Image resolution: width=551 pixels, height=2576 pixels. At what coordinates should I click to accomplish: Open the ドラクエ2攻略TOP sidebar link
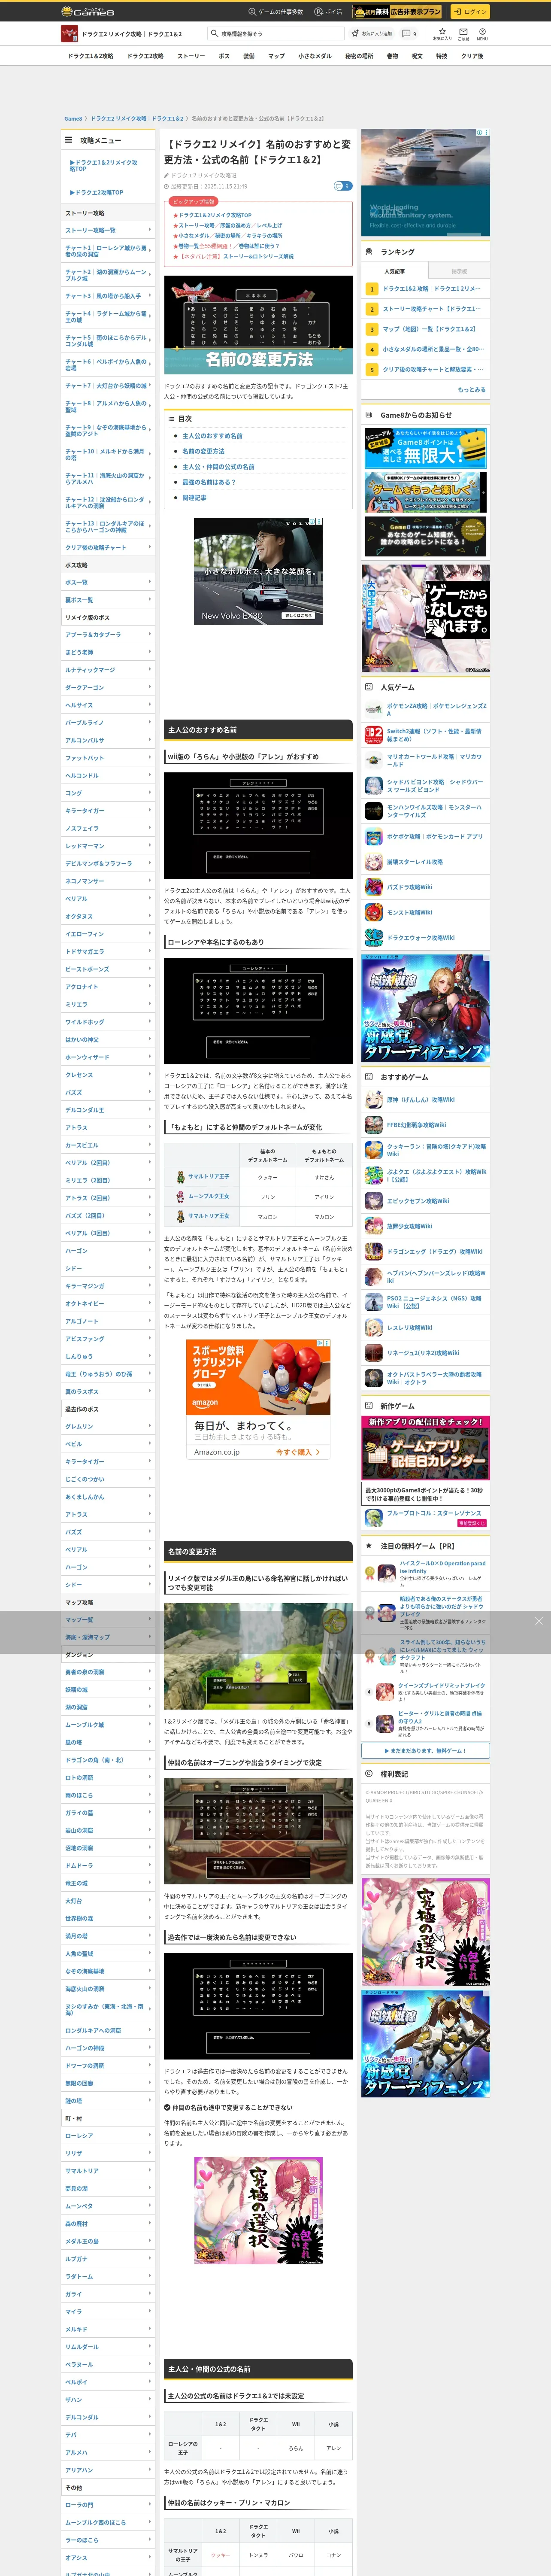[97, 192]
